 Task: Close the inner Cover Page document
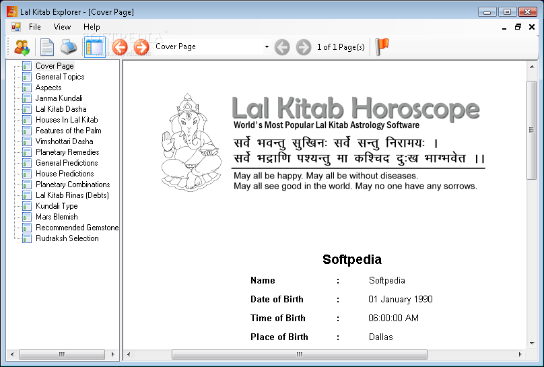tap(531, 27)
